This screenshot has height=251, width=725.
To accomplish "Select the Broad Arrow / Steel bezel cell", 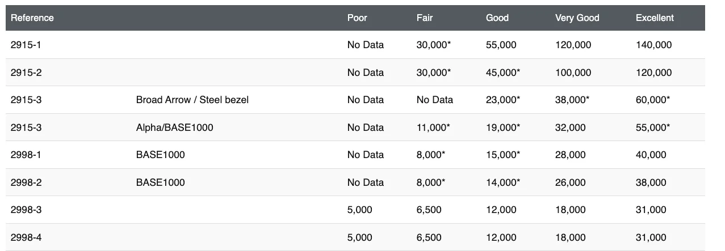I will tap(192, 100).
